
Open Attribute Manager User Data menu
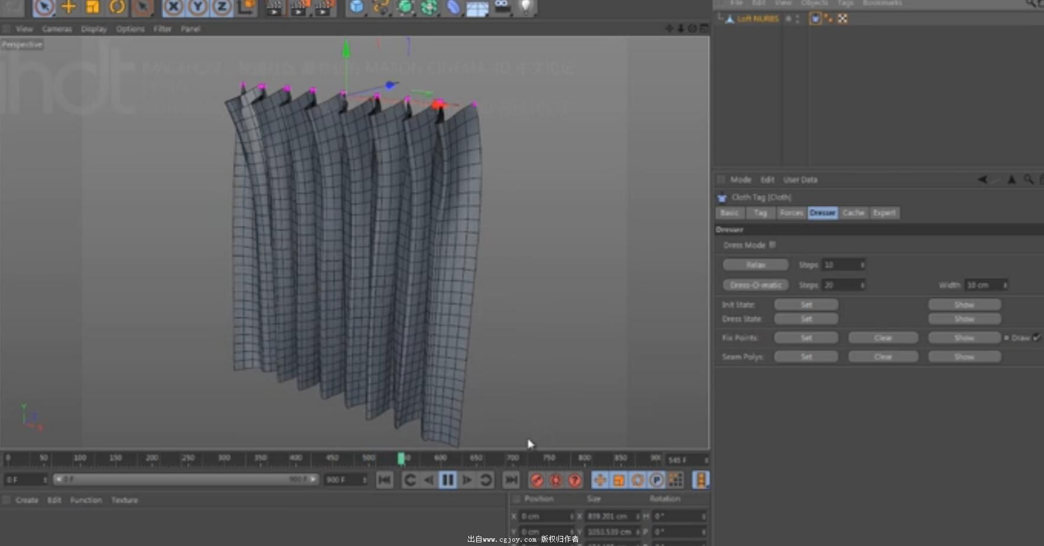[x=800, y=179]
